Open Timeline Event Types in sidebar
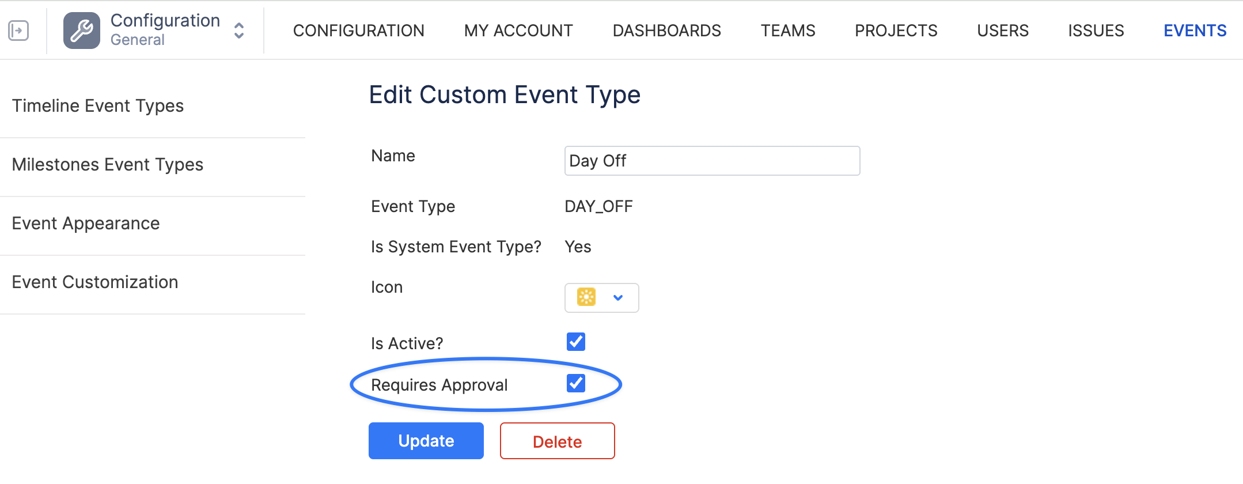 point(98,106)
